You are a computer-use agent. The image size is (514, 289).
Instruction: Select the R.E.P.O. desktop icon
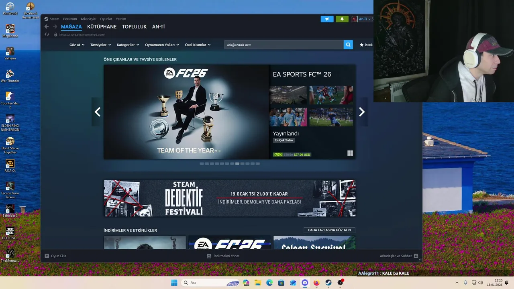point(10,166)
